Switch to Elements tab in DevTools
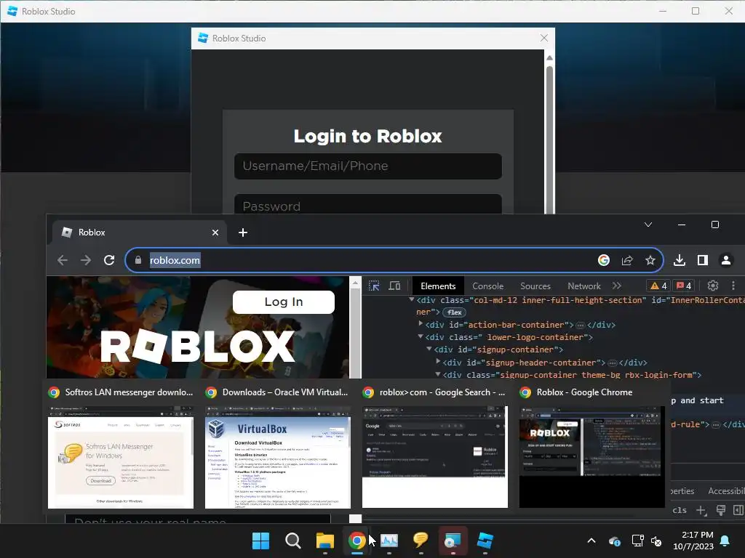The image size is (745, 558). (x=438, y=286)
